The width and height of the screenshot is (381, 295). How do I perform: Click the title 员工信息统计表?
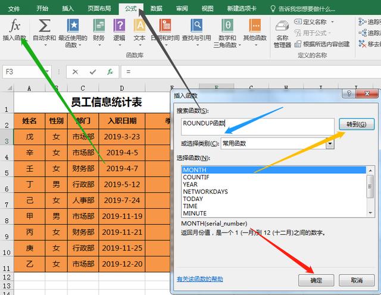(x=107, y=102)
